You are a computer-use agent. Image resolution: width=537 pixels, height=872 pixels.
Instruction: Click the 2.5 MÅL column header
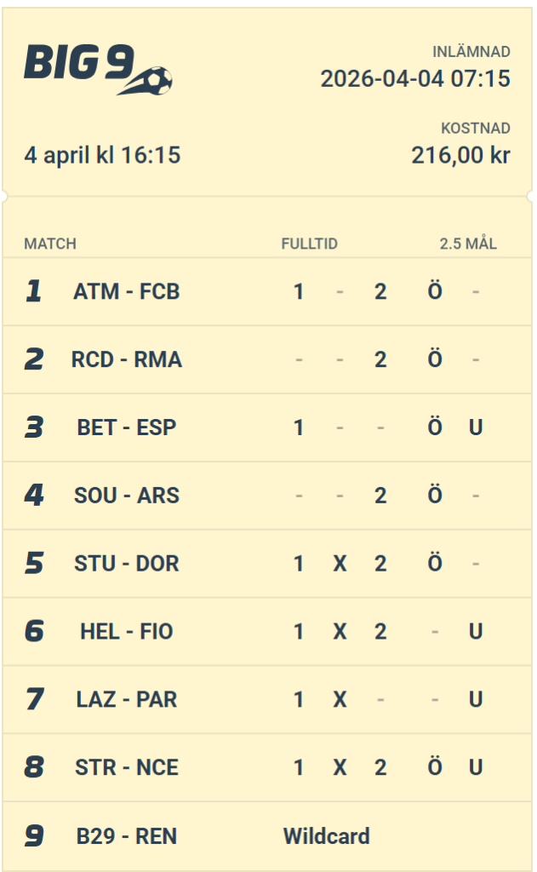[x=468, y=244]
